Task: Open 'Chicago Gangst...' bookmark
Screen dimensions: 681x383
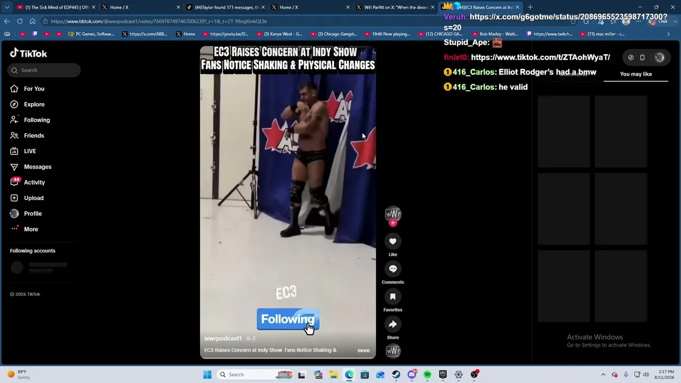Action: click(x=333, y=34)
